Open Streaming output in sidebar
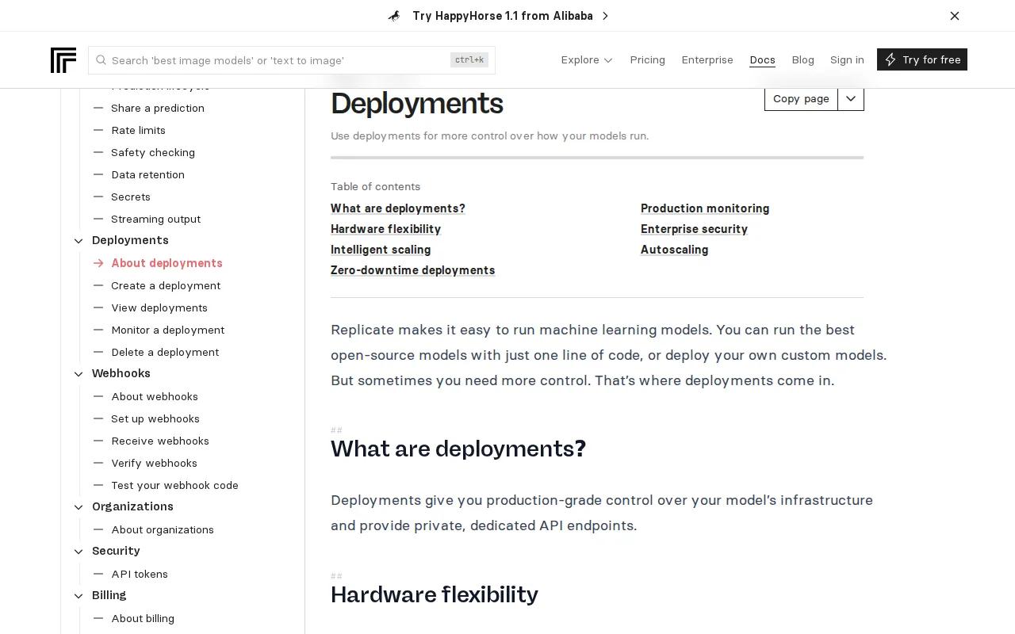Image resolution: width=1015 pixels, height=634 pixels. click(x=156, y=219)
